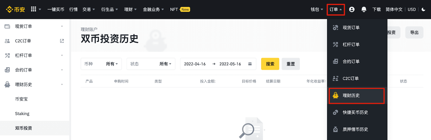Click 申购时间 column header
431x140 pixels.
click(x=121, y=81)
